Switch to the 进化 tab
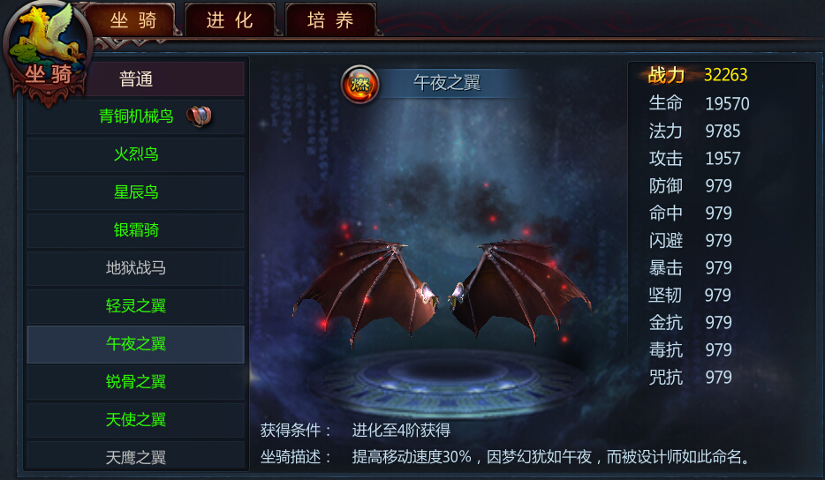The width and height of the screenshot is (825, 480). [230, 20]
